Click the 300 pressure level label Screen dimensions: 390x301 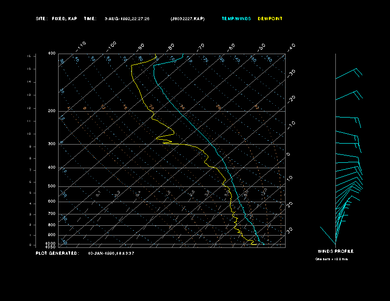point(52,144)
